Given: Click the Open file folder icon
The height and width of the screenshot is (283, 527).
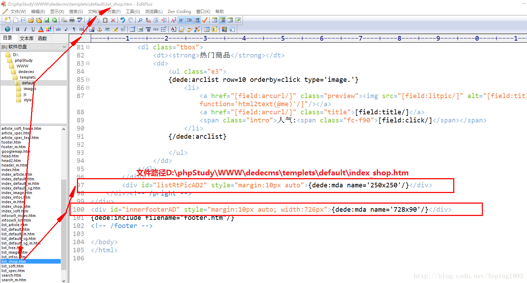Looking at the screenshot, I should click(x=31, y=20).
